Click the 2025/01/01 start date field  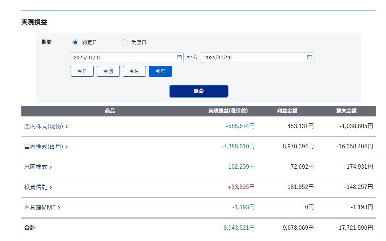123,58
